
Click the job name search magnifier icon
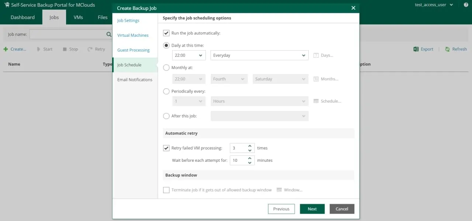109,34
